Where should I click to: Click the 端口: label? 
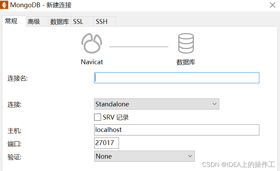tap(14, 144)
